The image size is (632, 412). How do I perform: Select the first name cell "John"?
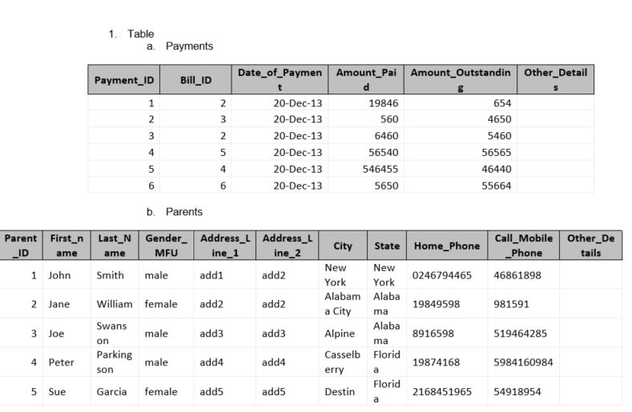point(59,275)
